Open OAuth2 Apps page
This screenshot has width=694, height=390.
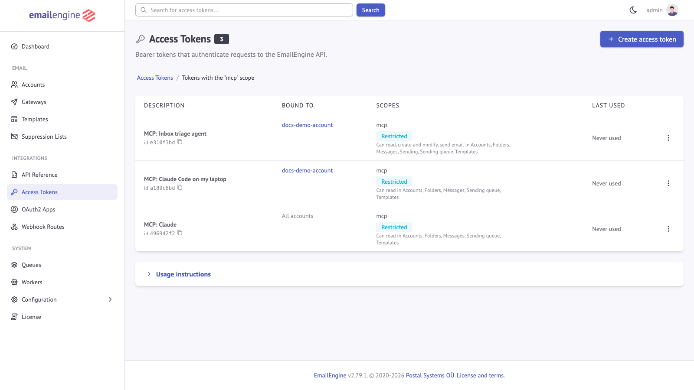coord(62,209)
